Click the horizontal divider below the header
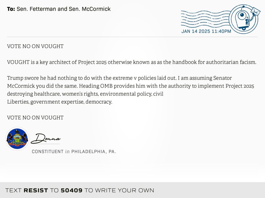265x198 pixels. [132, 37]
